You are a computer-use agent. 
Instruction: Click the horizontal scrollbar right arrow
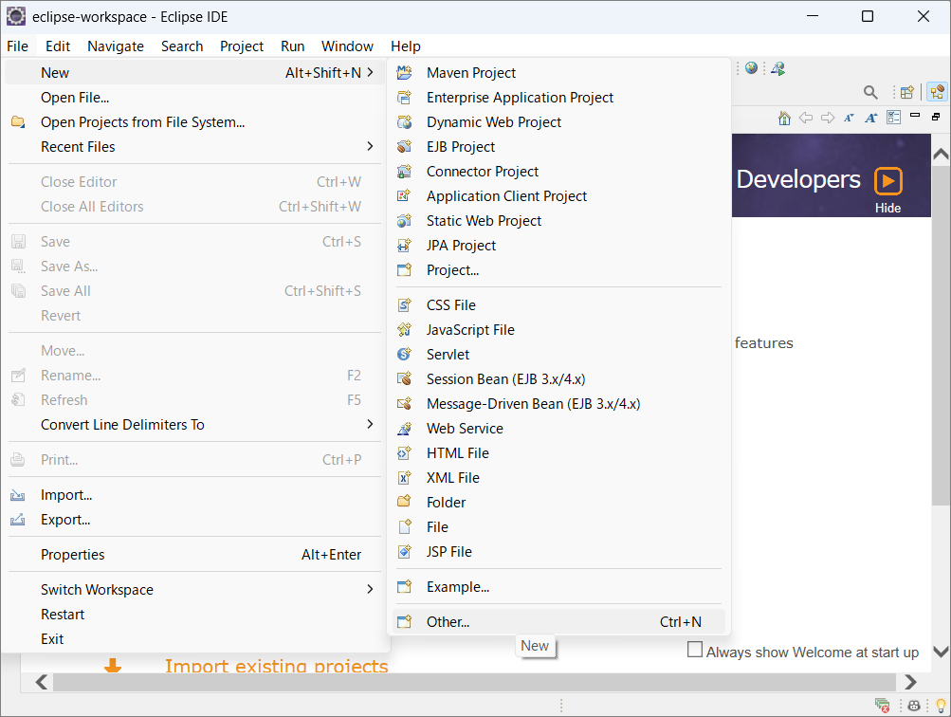910,683
